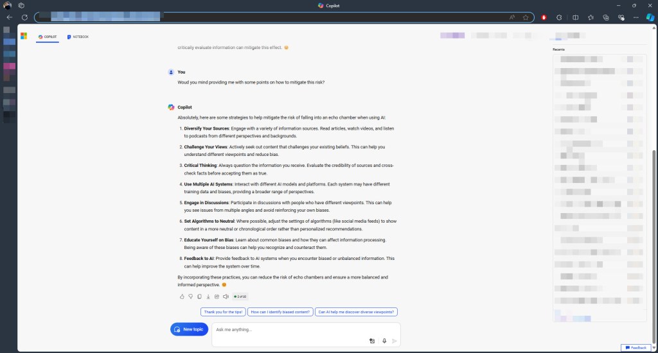The height and width of the screenshot is (353, 658).
Task: Share the Copilot response
Action: [217, 297]
